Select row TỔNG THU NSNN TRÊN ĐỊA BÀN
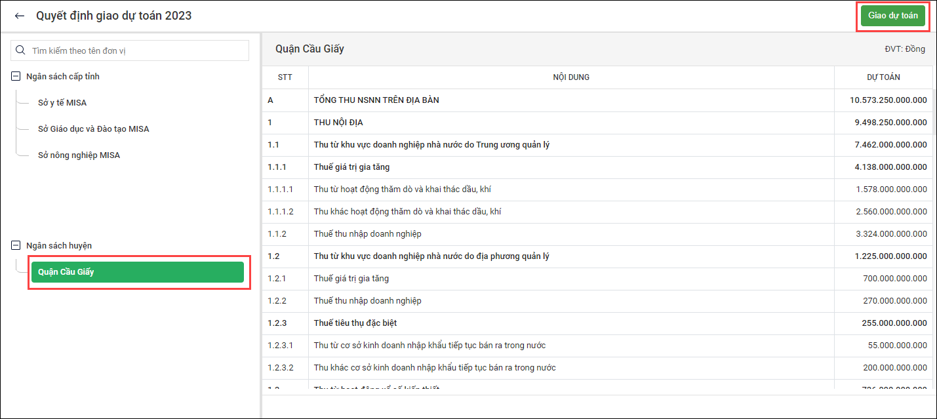937x419 pixels. pyautogui.click(x=376, y=100)
